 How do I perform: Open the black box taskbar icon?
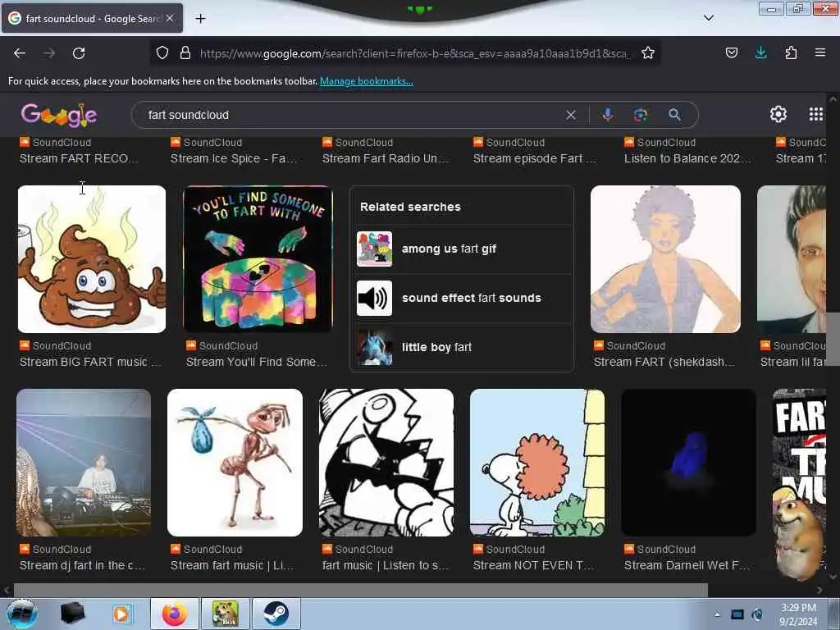point(72,614)
